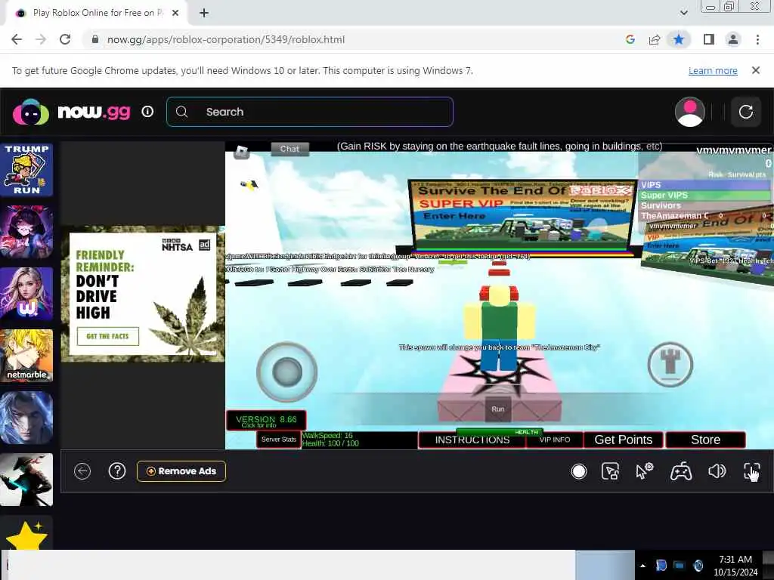This screenshot has height=580, width=774.
Task: Open the in-game Store tab
Action: 705,440
